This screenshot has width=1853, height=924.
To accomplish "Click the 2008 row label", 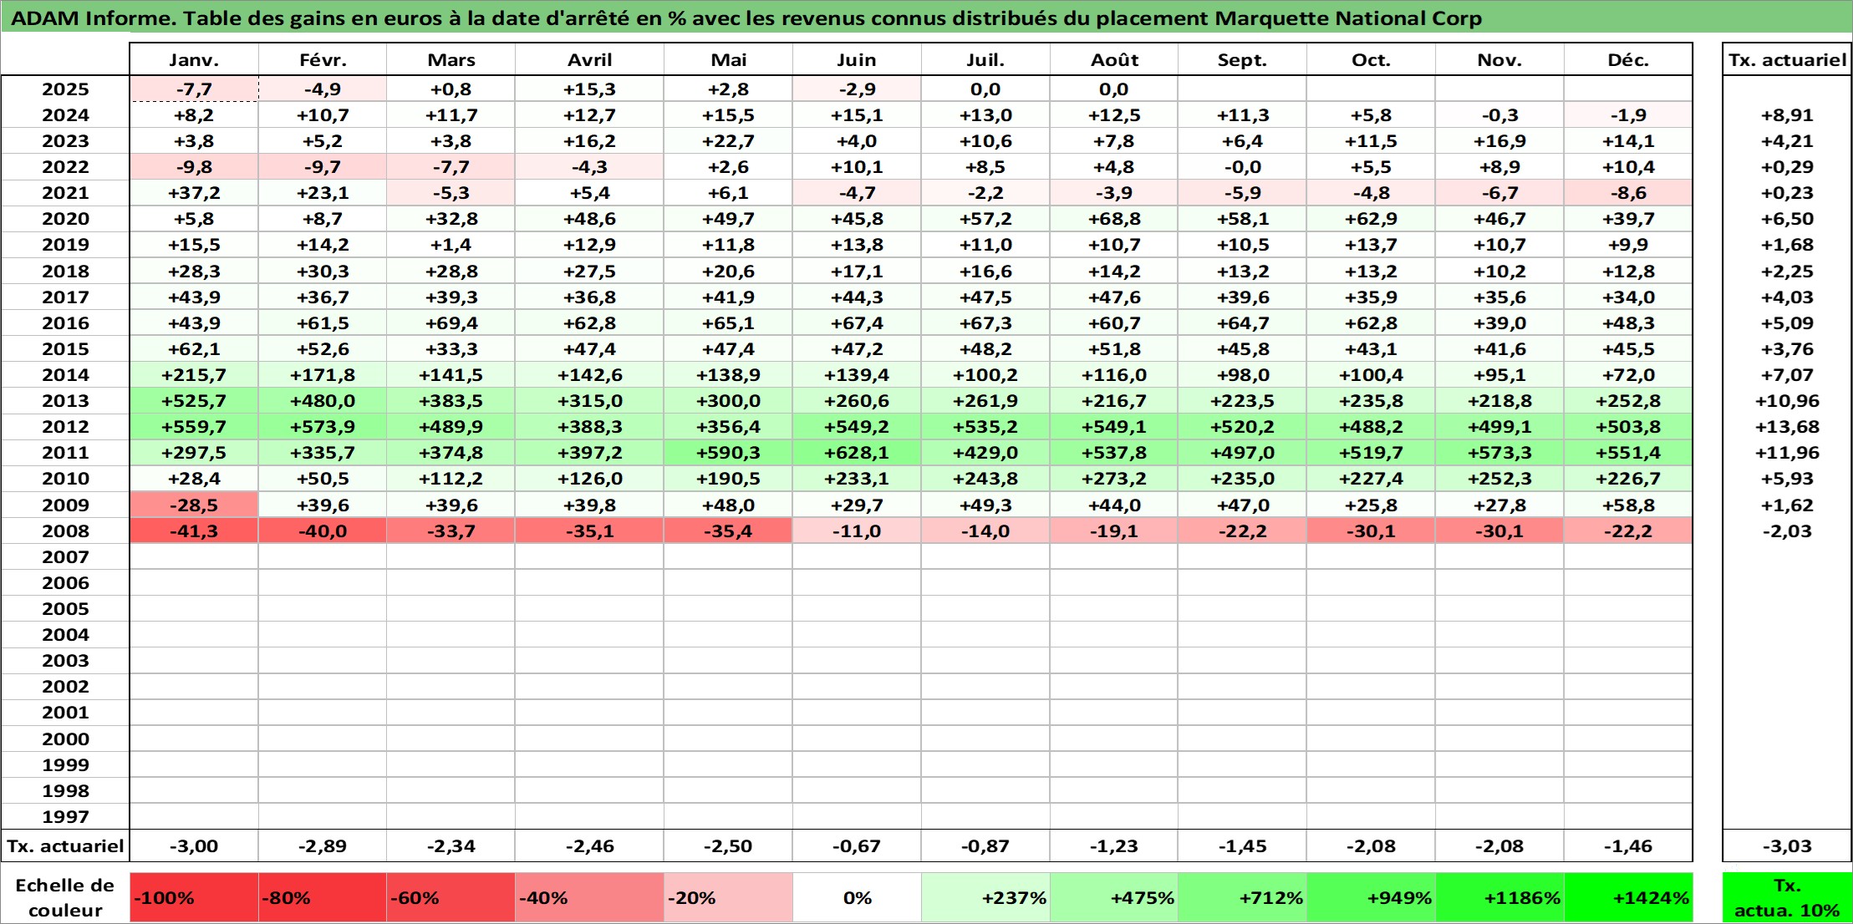I will [x=65, y=531].
